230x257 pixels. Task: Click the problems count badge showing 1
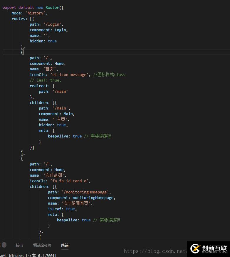[4, 245]
